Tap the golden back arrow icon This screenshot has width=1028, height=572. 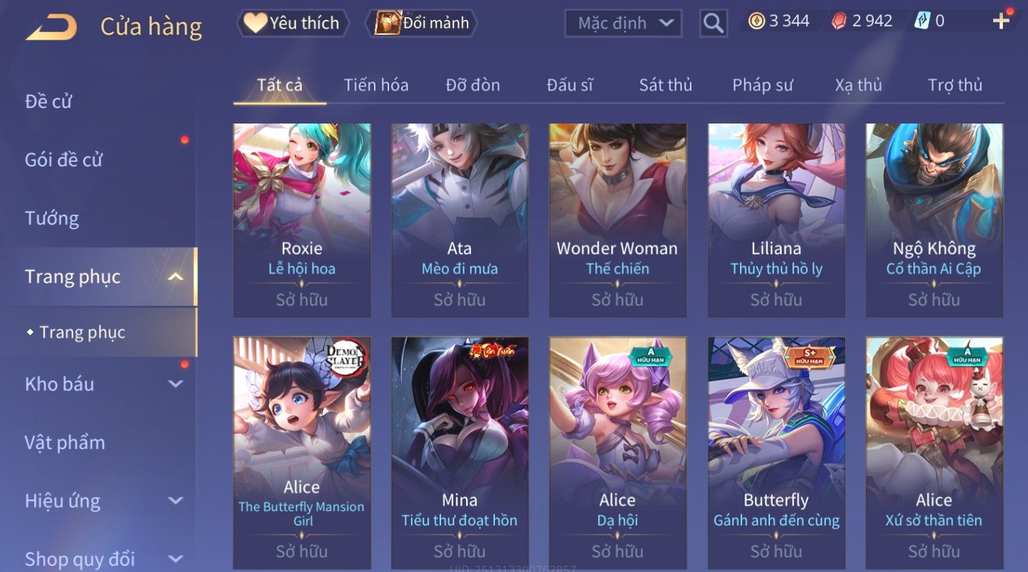(52, 27)
